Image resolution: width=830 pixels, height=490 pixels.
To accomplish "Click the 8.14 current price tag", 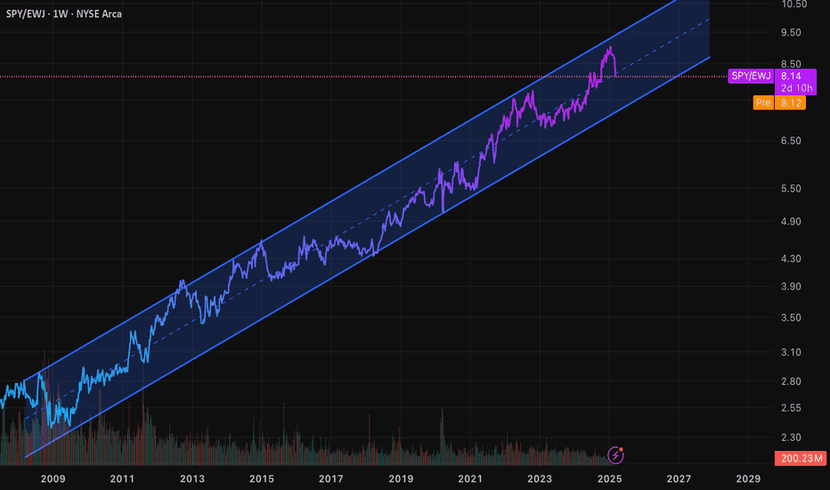I will (791, 77).
